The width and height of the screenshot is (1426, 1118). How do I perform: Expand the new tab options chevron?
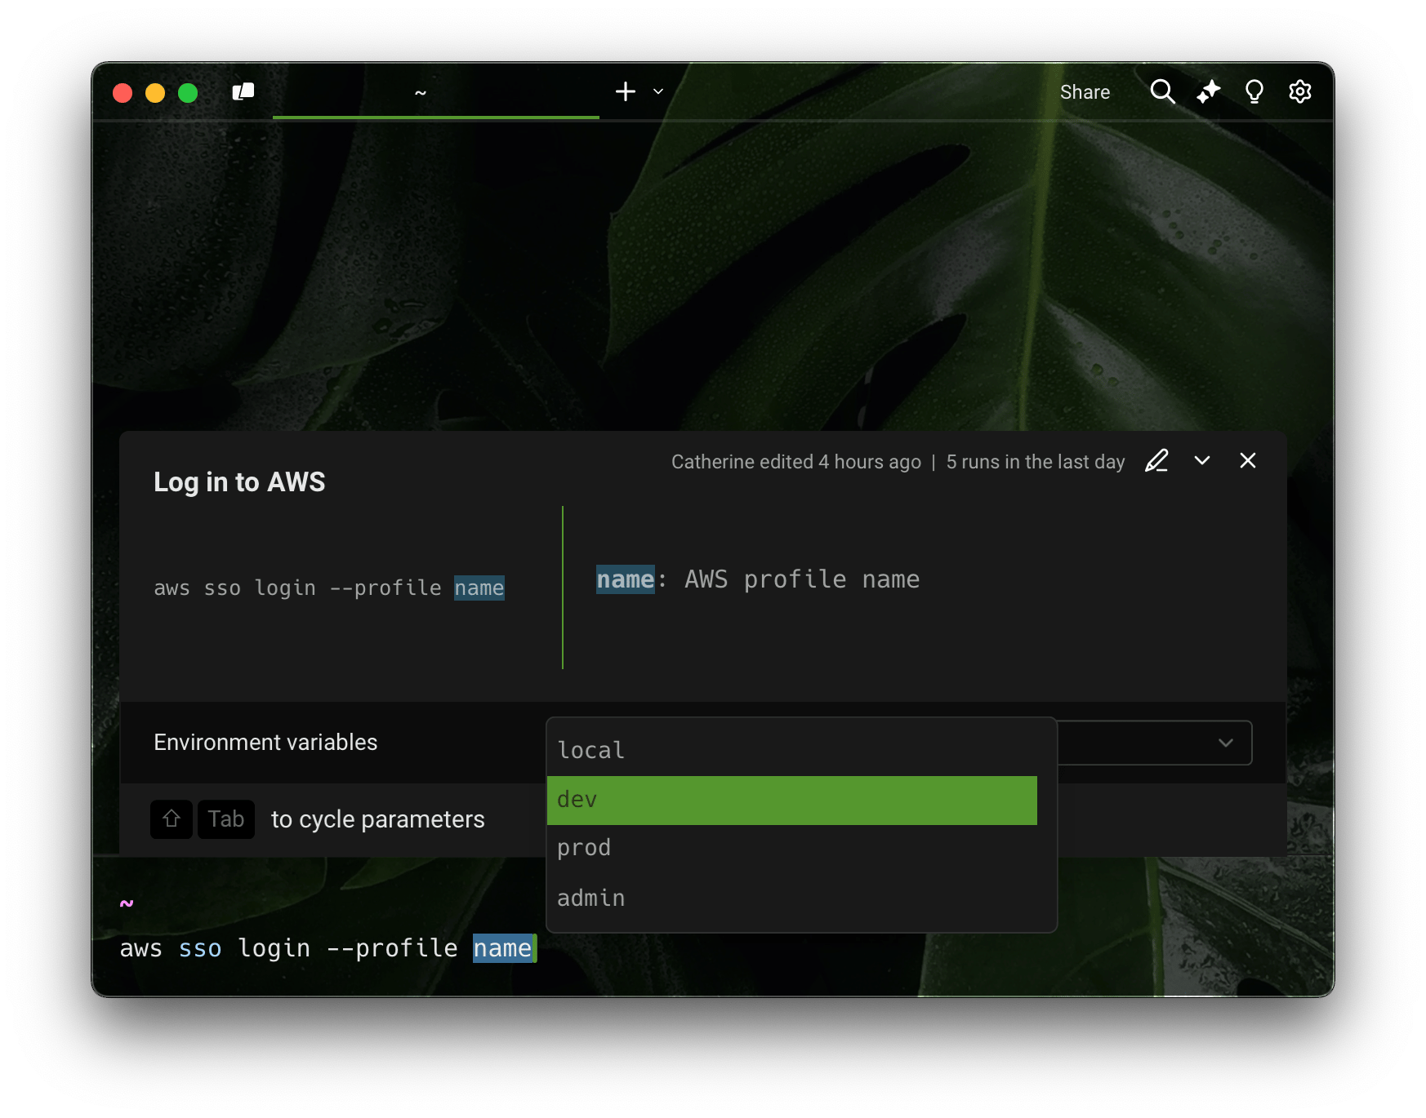click(658, 91)
